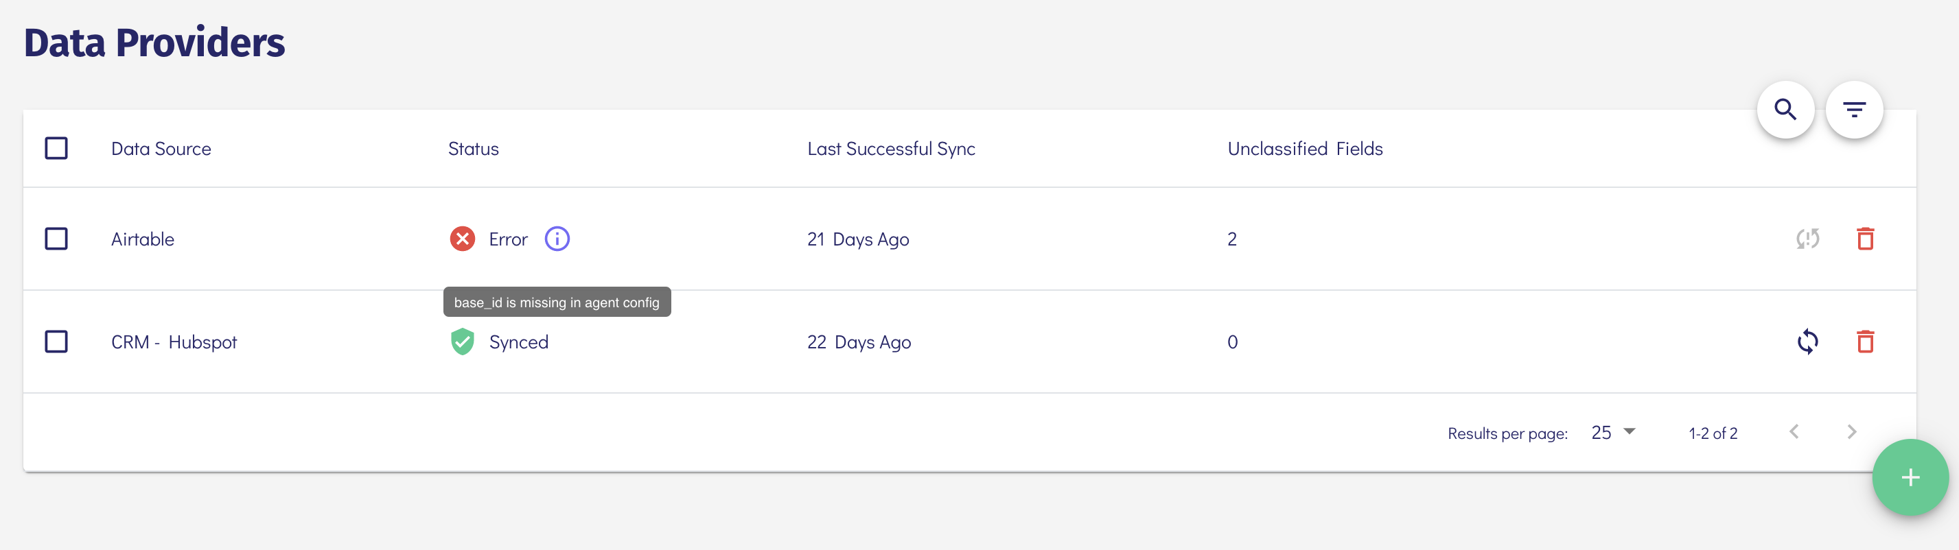Open the search magnifier button
This screenshot has width=1959, height=550.
click(1785, 110)
